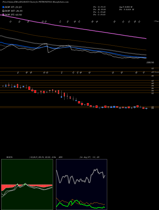Click the magenta DOW PT legend swatch
159x210 pixels.
3,15
